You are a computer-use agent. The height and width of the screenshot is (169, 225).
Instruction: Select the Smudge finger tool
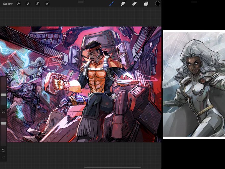[x=123, y=4]
